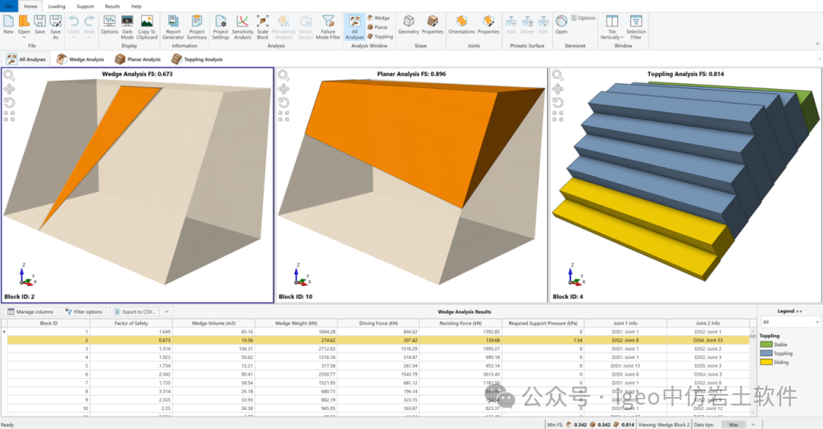This screenshot has width=823, height=429.
Task: Select cell with value 1694.28
Action: tap(296, 332)
